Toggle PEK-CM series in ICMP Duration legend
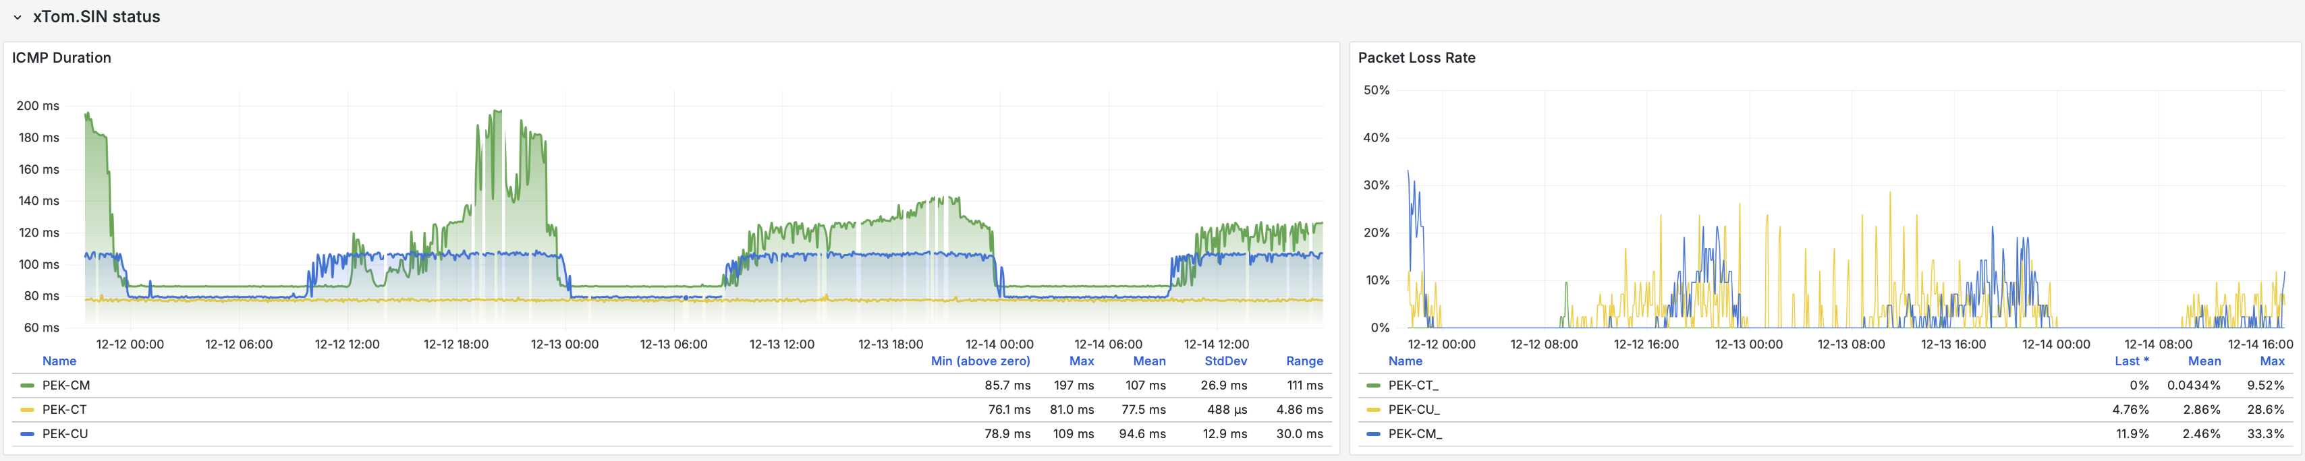This screenshot has height=461, width=2305. [x=66, y=386]
